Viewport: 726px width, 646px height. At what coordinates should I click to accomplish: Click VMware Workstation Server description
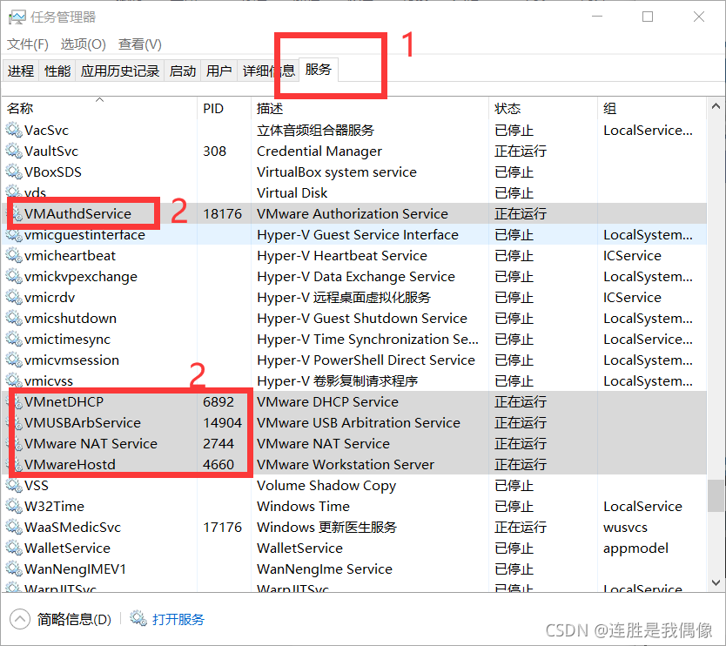click(346, 464)
